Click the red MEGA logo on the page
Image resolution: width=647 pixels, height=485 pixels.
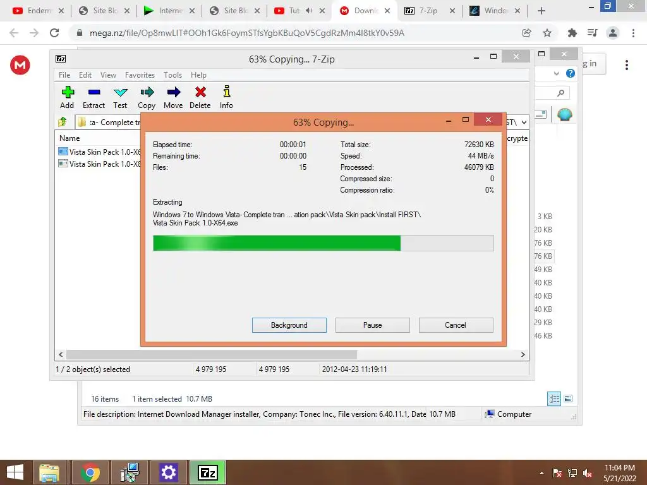20,65
